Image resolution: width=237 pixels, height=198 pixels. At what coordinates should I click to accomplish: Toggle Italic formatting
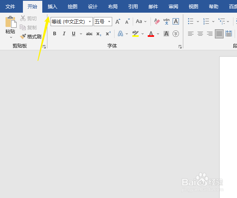coord(64,34)
